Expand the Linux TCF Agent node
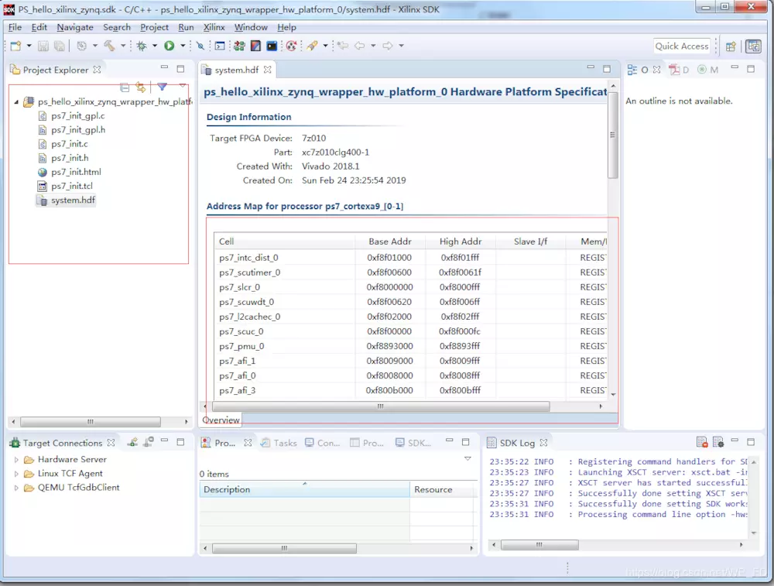Image resolution: width=774 pixels, height=586 pixels. 17,474
